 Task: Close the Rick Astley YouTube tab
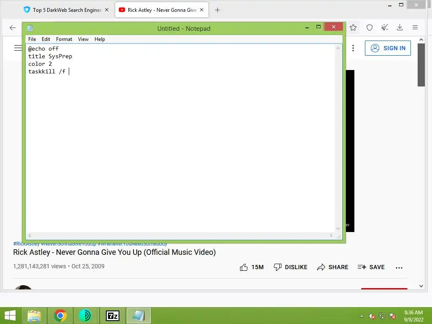202,10
